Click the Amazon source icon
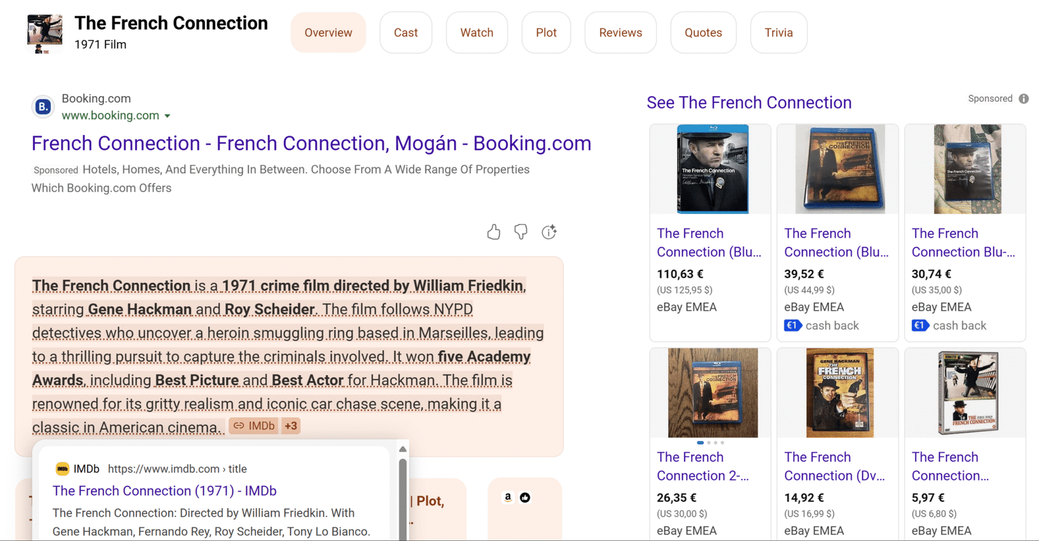 point(508,498)
